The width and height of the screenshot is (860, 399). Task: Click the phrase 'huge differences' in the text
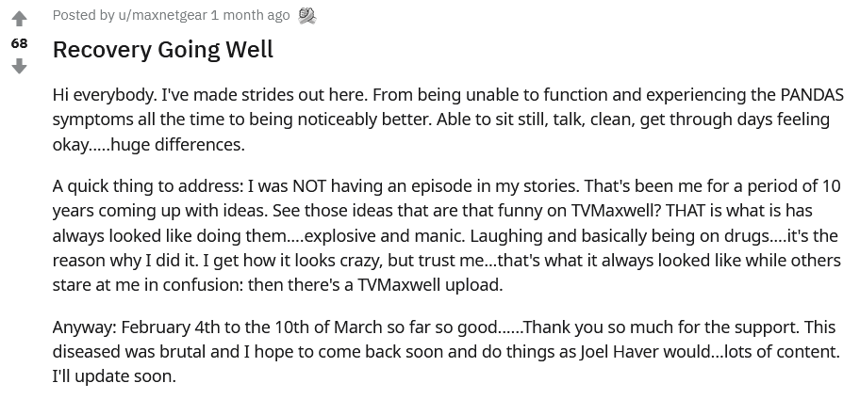[x=176, y=145]
